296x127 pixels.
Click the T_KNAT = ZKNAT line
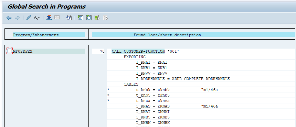tap(153, 112)
